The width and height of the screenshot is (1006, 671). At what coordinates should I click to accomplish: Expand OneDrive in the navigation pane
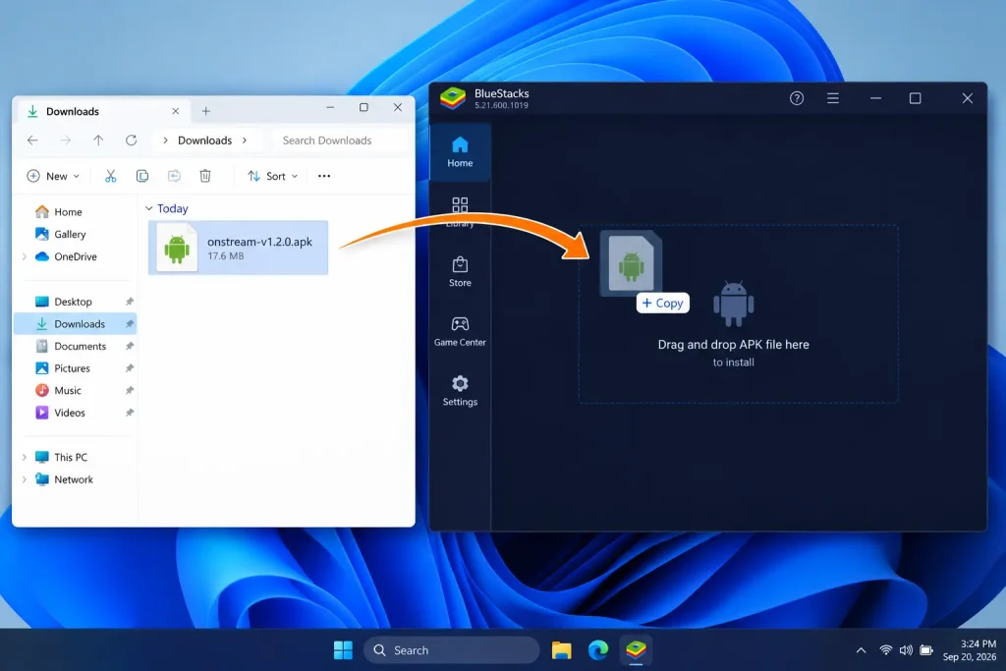[25, 256]
